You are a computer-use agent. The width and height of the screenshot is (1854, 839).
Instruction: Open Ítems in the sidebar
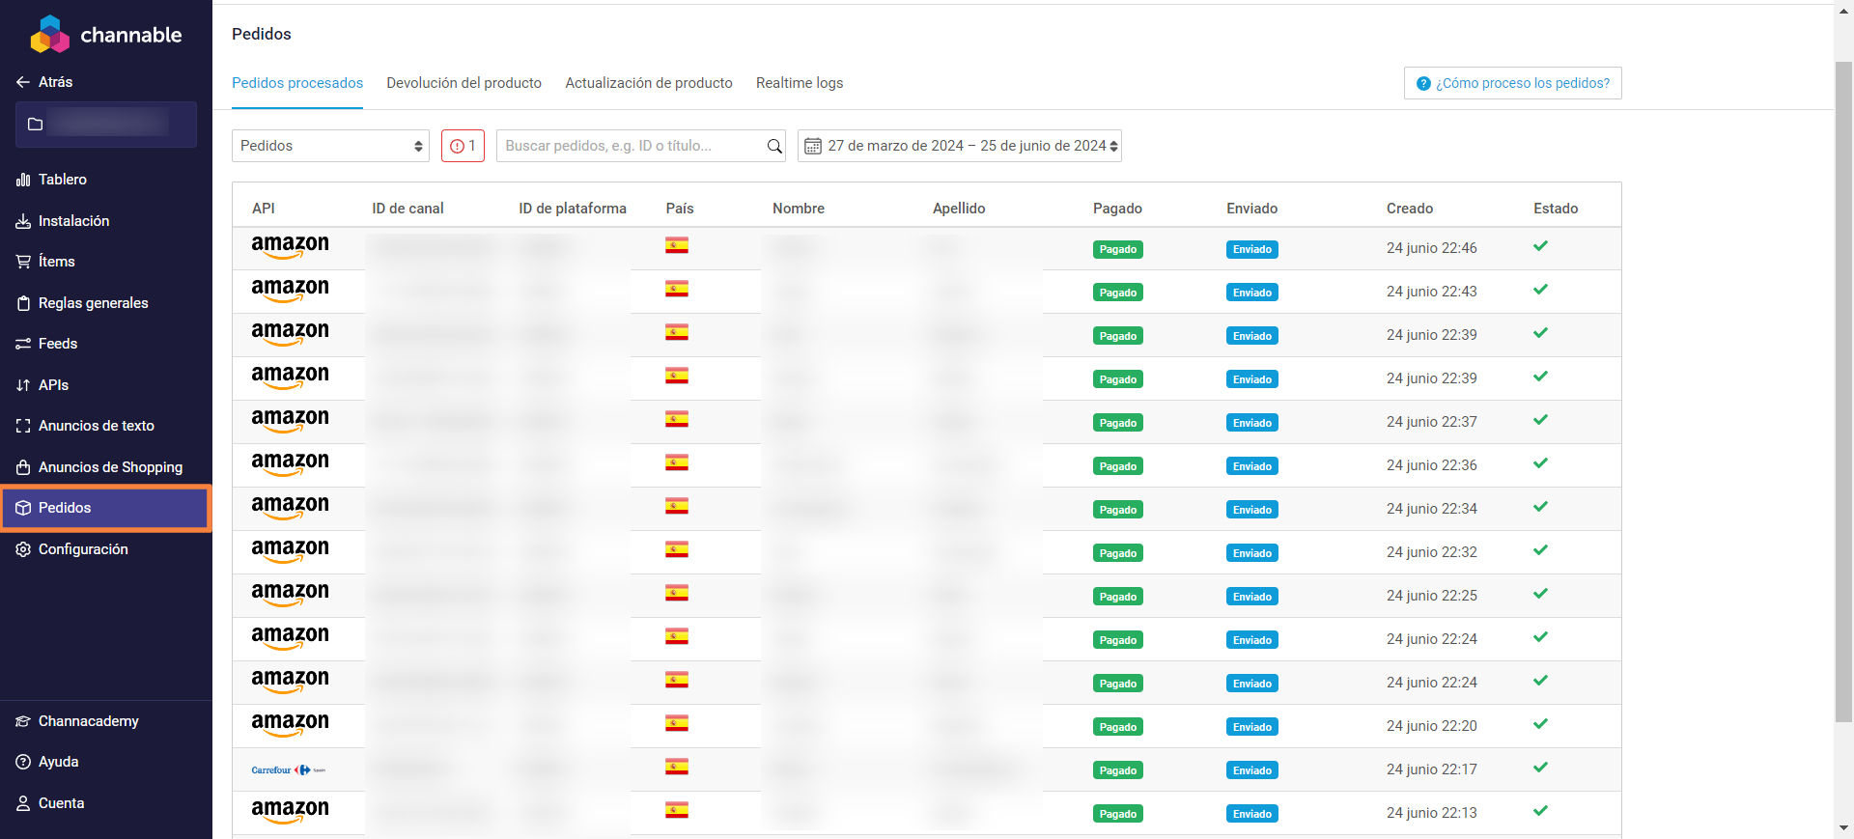coord(45,262)
